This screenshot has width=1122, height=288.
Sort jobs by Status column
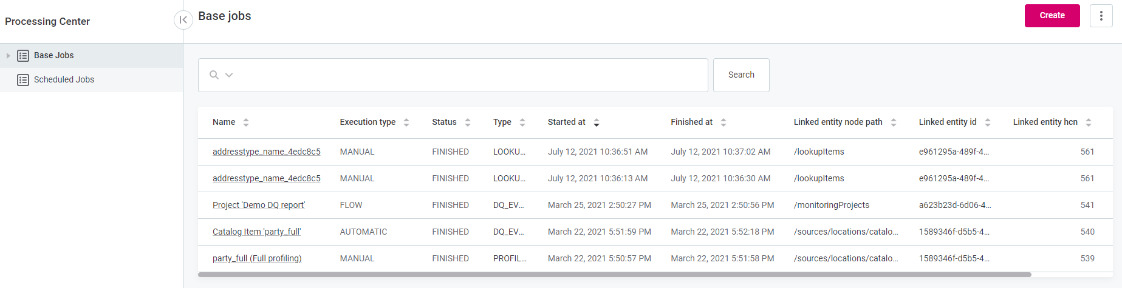pyautogui.click(x=468, y=122)
